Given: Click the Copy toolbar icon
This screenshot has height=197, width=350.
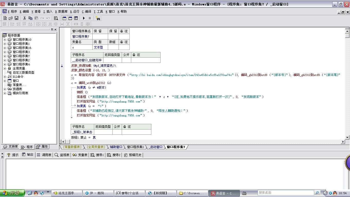Looking at the screenshot, I should pyautogui.click(x=30, y=18).
